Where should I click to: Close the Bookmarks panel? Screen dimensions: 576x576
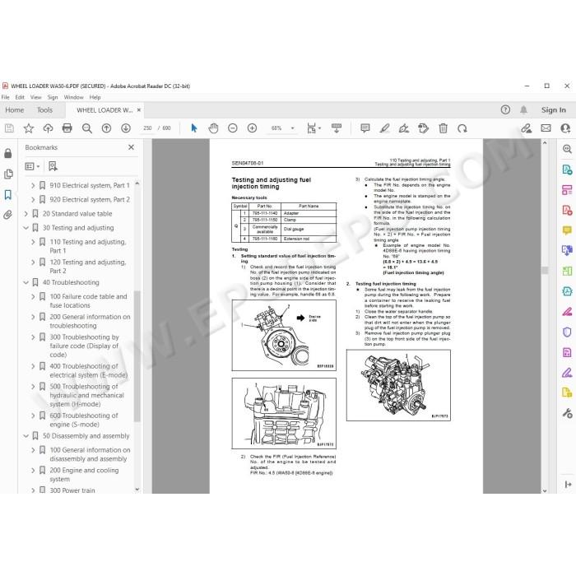131,147
